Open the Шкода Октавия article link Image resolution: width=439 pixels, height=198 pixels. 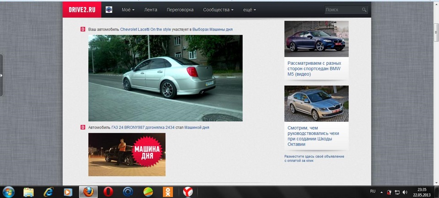313,136
